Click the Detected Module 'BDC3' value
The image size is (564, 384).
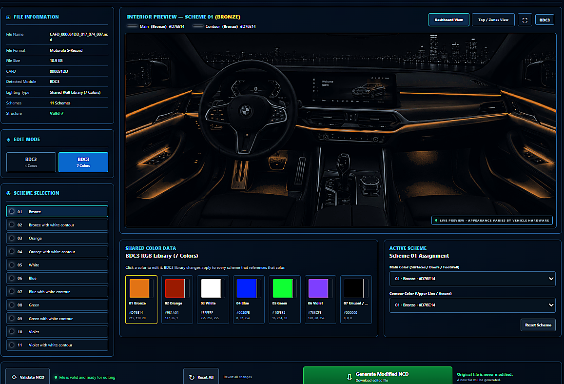pyautogui.click(x=55, y=81)
